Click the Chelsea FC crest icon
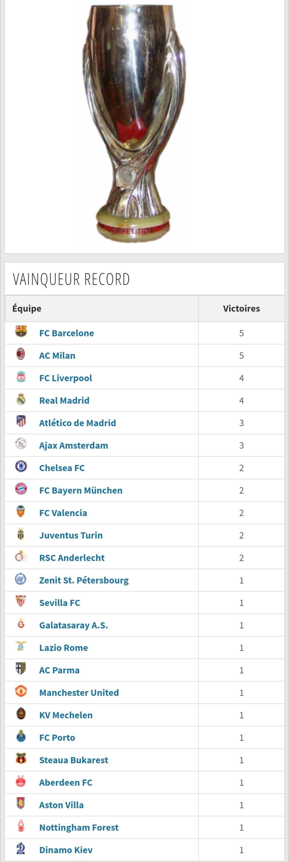The width and height of the screenshot is (289, 862). 21,466
